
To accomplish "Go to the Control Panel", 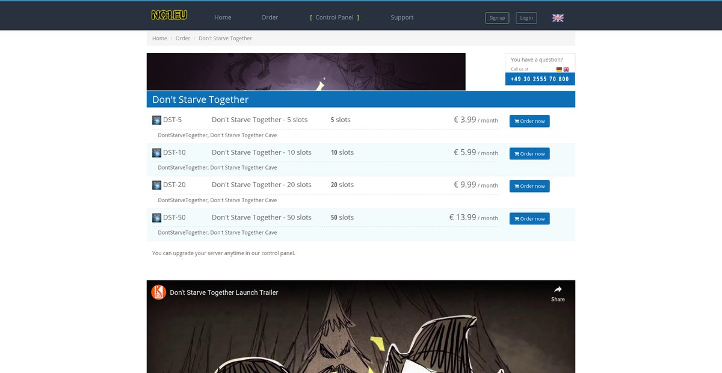I will pyautogui.click(x=335, y=17).
